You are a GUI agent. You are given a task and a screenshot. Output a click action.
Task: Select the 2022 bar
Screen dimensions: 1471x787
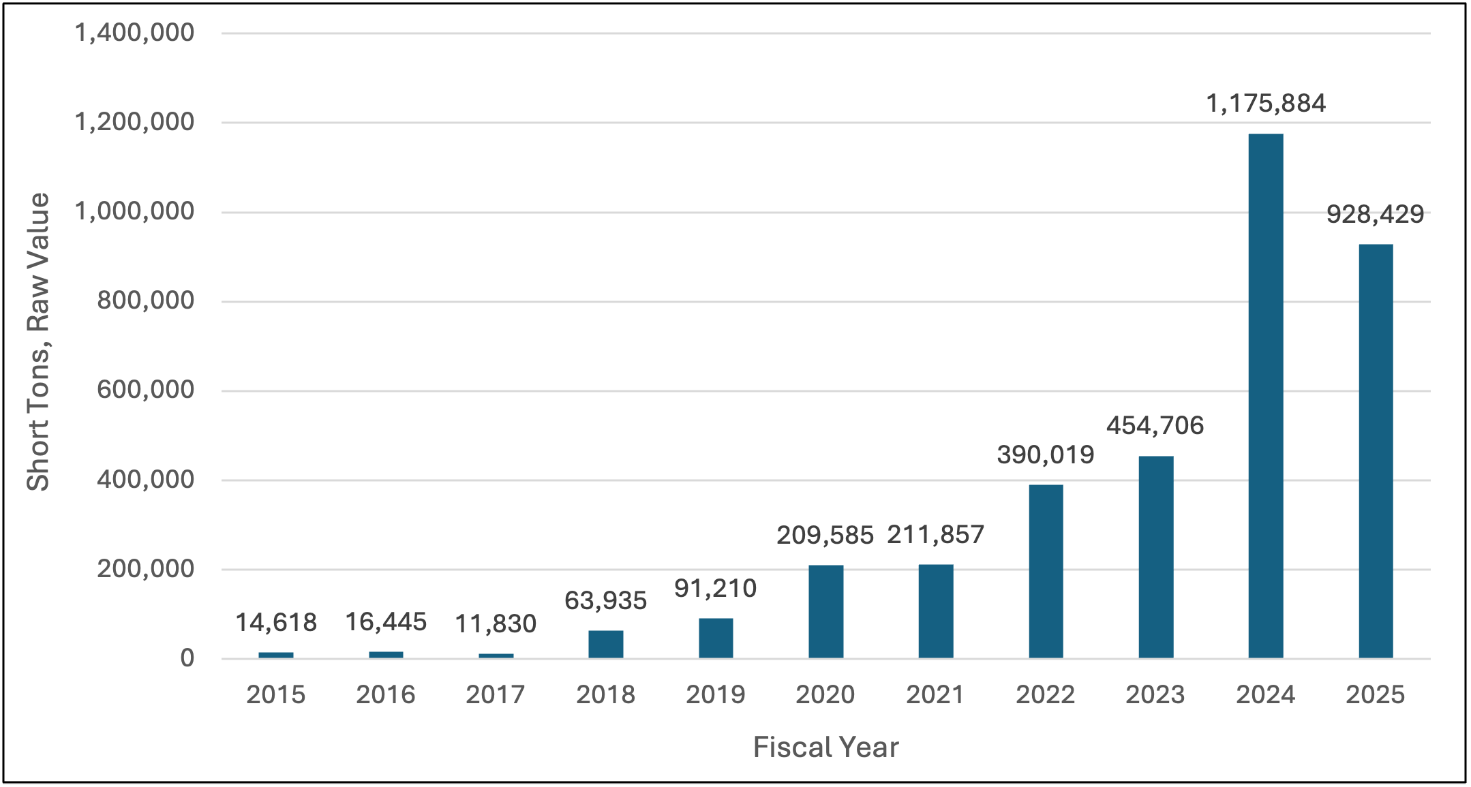pos(1046,571)
